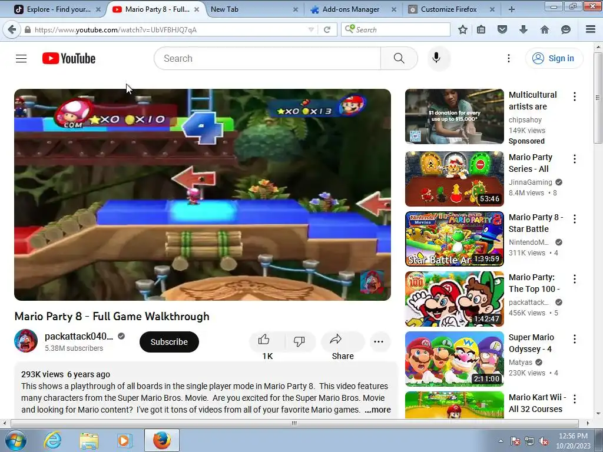Open YouTube settings three-dot menu by Sign in
The height and width of the screenshot is (452, 603).
pyautogui.click(x=508, y=58)
